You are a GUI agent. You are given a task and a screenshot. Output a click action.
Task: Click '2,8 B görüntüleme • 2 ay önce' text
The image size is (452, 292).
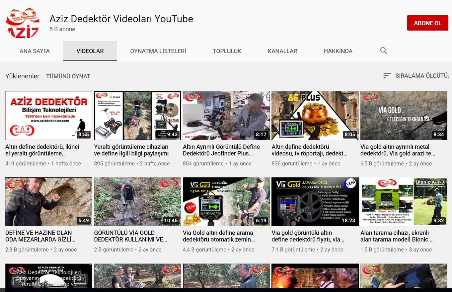(x=41, y=250)
